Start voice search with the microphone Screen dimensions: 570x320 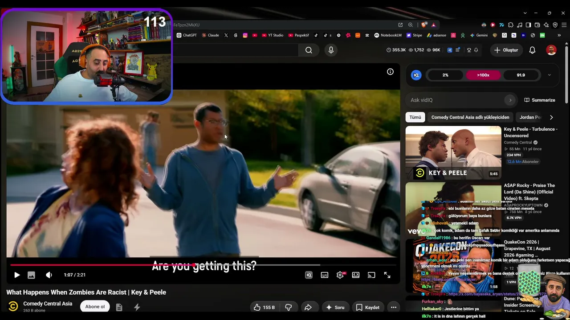pos(331,50)
